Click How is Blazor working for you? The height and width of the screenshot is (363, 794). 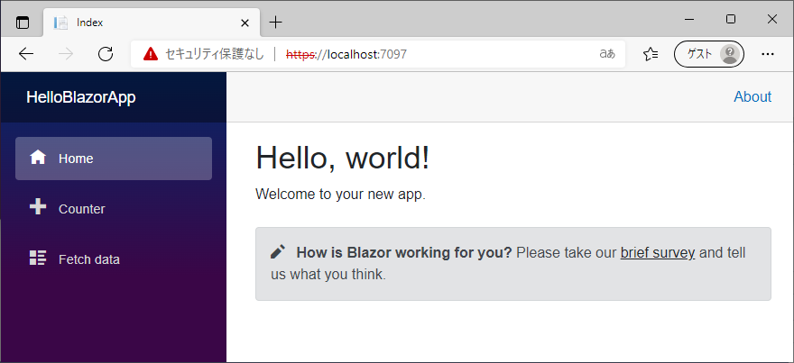point(404,252)
